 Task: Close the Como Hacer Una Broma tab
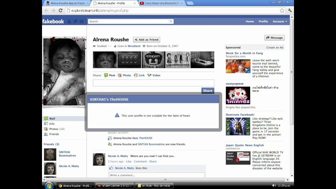point(182,3)
